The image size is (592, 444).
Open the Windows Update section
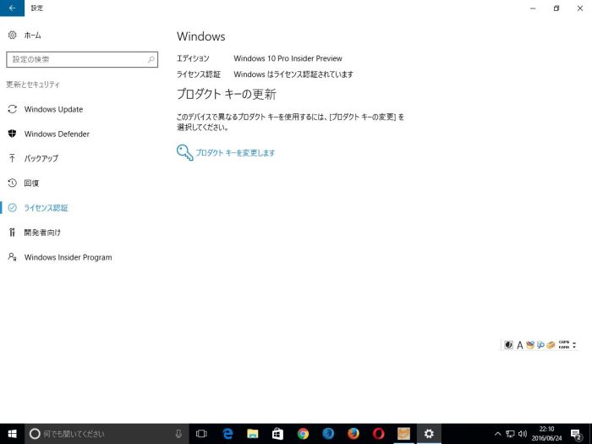pos(53,109)
